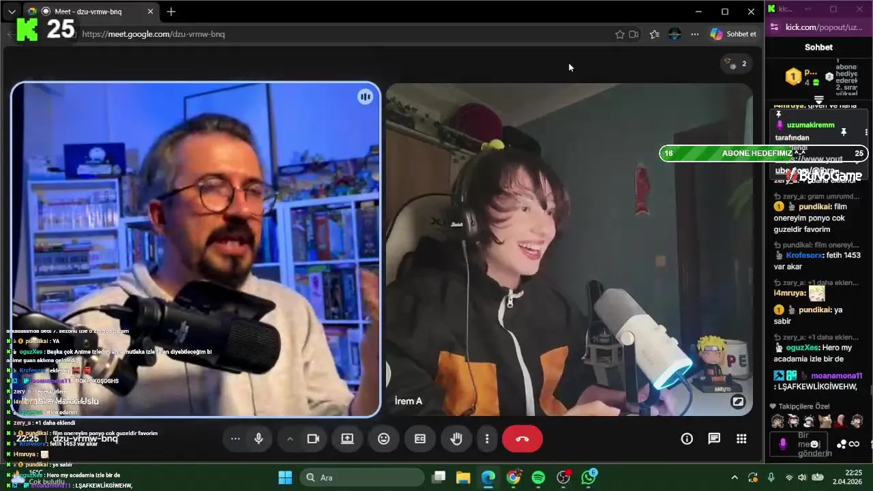The width and height of the screenshot is (873, 491).
Task: Start screen sharing with Present now button
Action: coord(347,439)
